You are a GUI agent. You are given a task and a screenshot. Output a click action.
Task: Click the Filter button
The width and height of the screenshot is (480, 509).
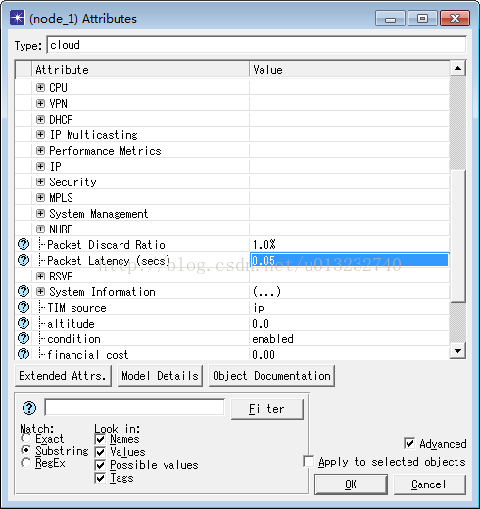click(x=267, y=409)
